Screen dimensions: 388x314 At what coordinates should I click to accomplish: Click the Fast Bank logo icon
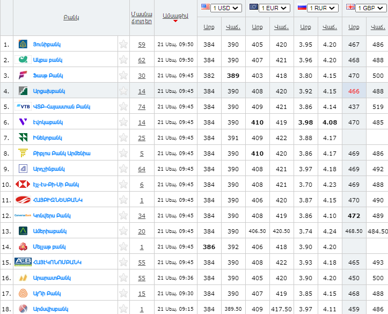pyautogui.click(x=23, y=75)
